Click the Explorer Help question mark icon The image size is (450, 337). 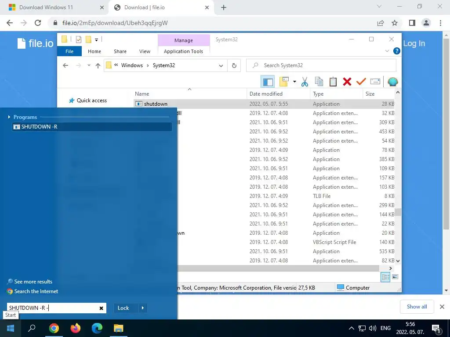point(397,51)
